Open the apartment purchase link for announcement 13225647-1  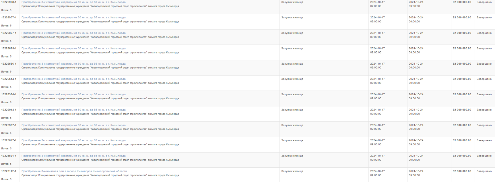coord(73,140)
